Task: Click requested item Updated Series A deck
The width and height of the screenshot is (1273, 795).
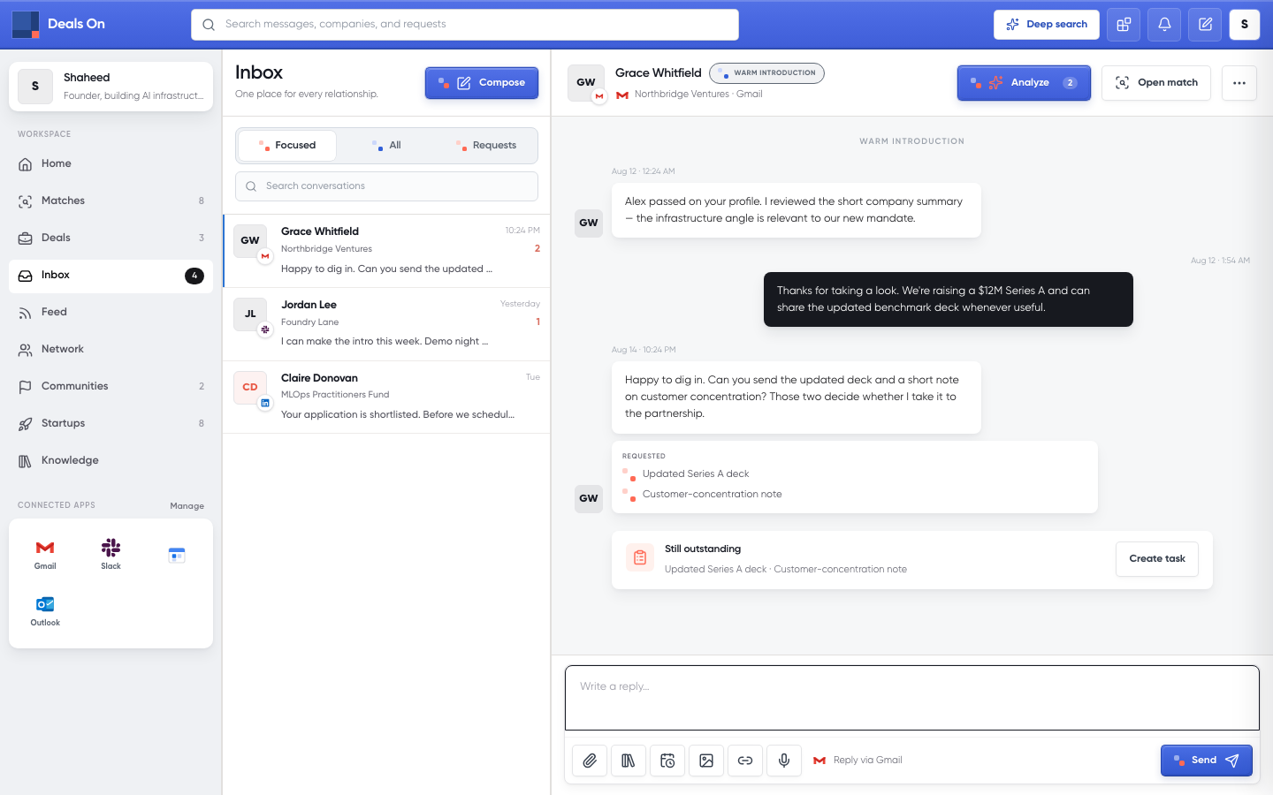Action: (x=695, y=474)
